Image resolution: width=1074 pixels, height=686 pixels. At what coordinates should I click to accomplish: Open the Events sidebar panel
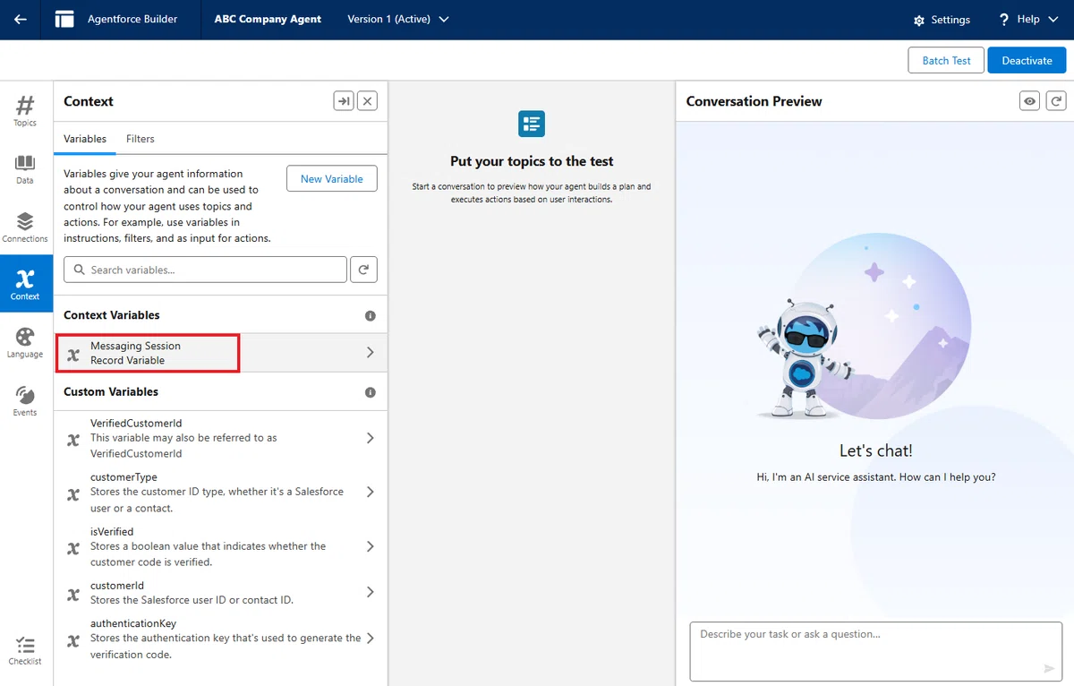(25, 401)
